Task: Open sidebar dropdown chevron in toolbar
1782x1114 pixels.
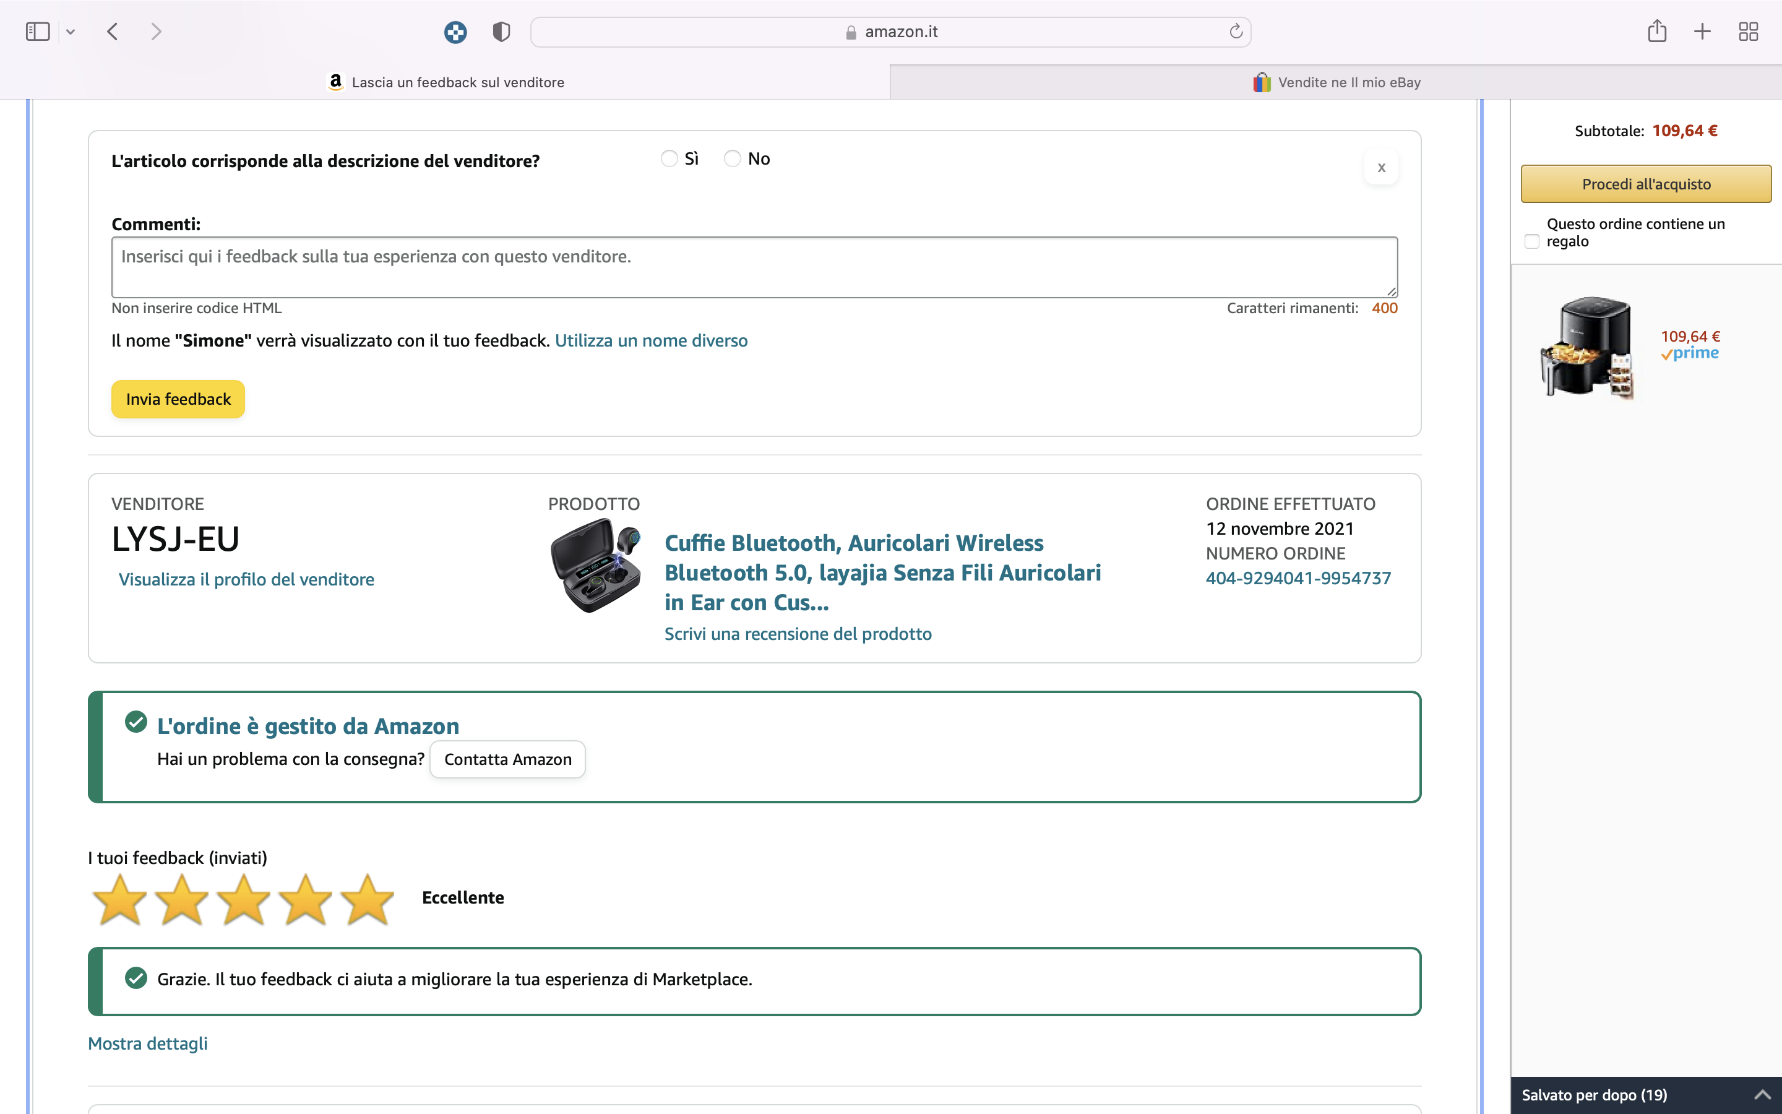Action: point(71,32)
